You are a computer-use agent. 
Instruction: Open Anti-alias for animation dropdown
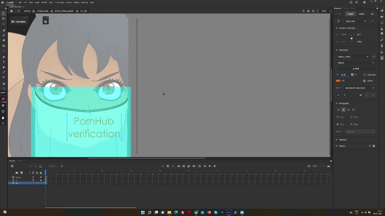(x=359, y=88)
